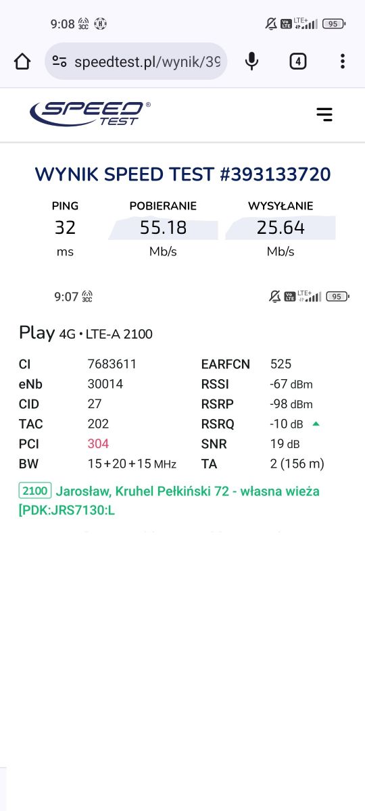
Task: Open the Speedtest hamburger menu
Action: (x=324, y=114)
